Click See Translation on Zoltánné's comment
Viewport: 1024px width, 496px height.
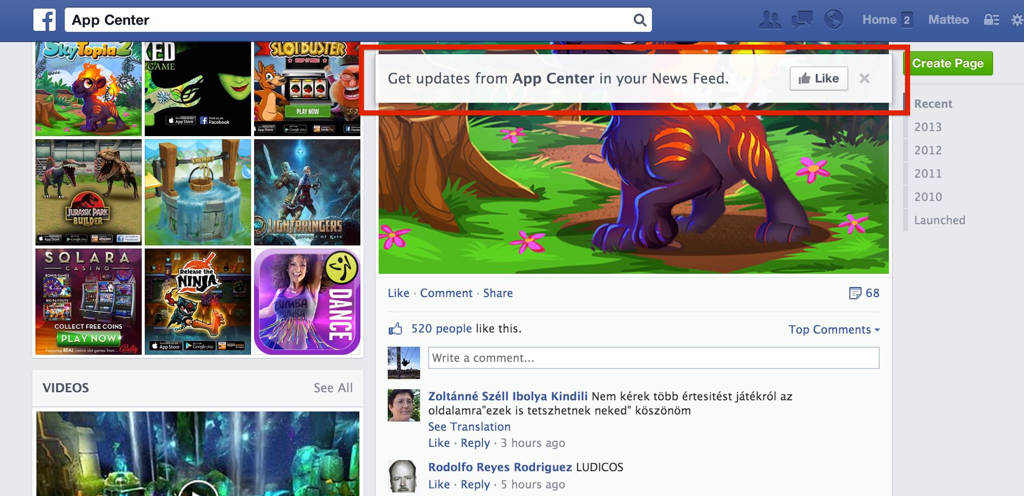(x=469, y=427)
